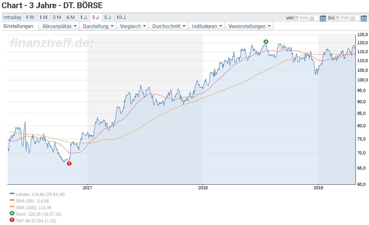Click the 'Einstellungen:' label
Screen dimensions: 369x225
[19, 26]
